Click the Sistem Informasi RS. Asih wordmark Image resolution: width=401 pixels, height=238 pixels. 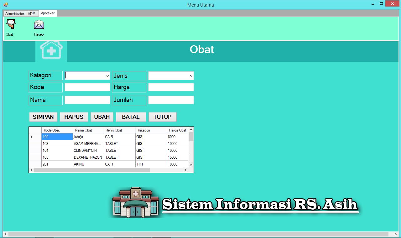click(x=259, y=205)
